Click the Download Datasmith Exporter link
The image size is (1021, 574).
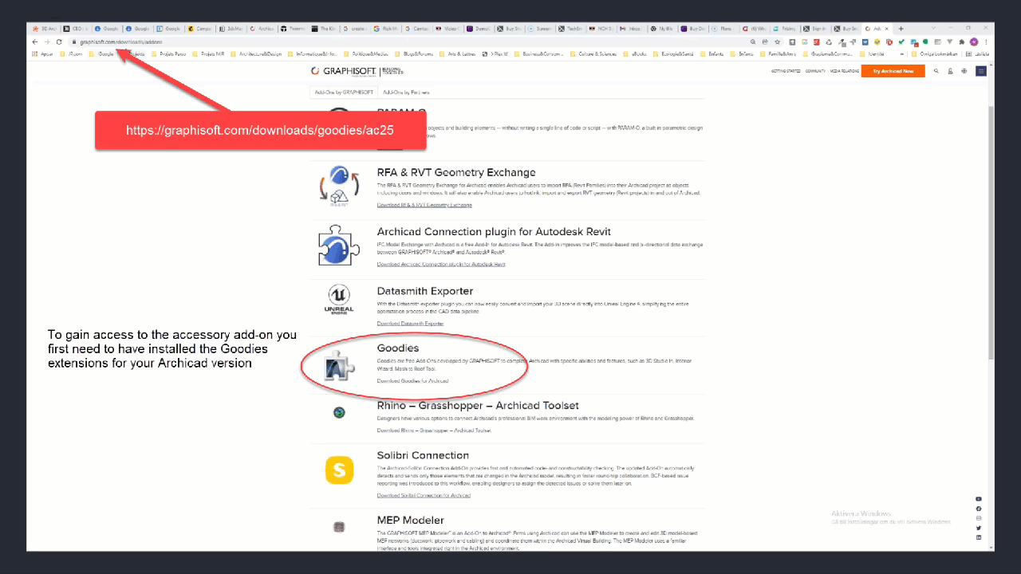(410, 324)
